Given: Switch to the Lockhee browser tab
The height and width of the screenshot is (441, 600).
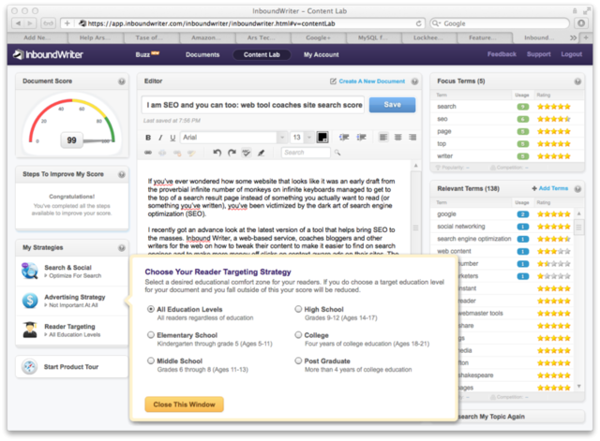Looking at the screenshot, I should point(428,37).
